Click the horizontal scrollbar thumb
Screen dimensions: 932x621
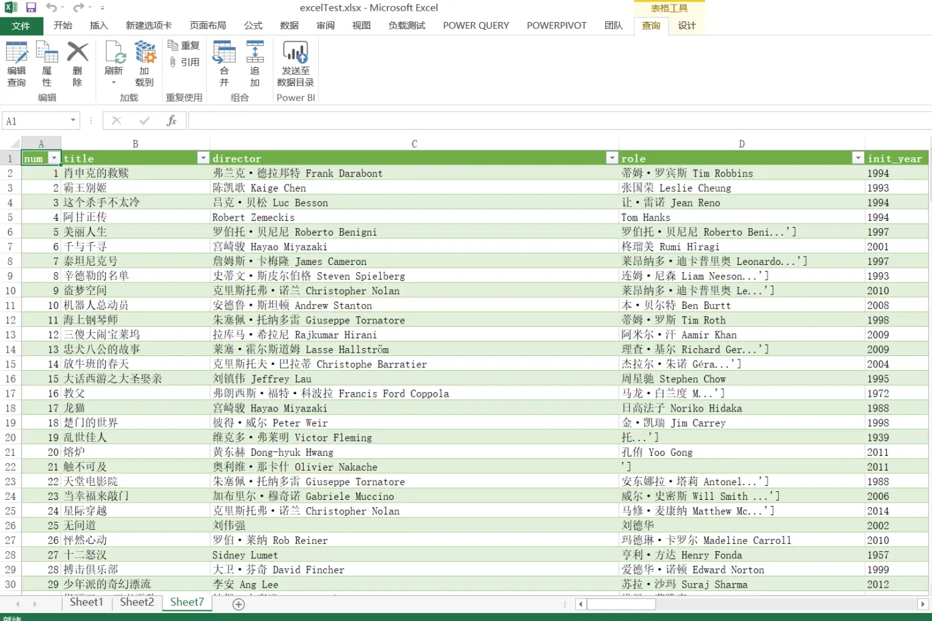click(x=621, y=604)
